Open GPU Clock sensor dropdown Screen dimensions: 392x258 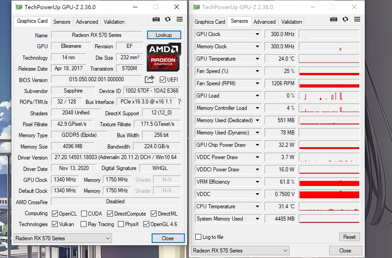(x=257, y=34)
